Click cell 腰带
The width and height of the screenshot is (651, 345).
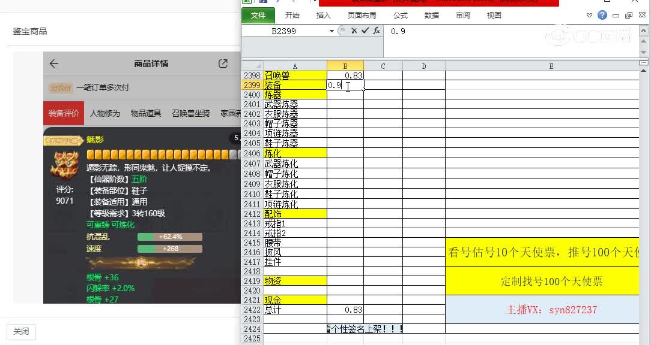(x=295, y=243)
